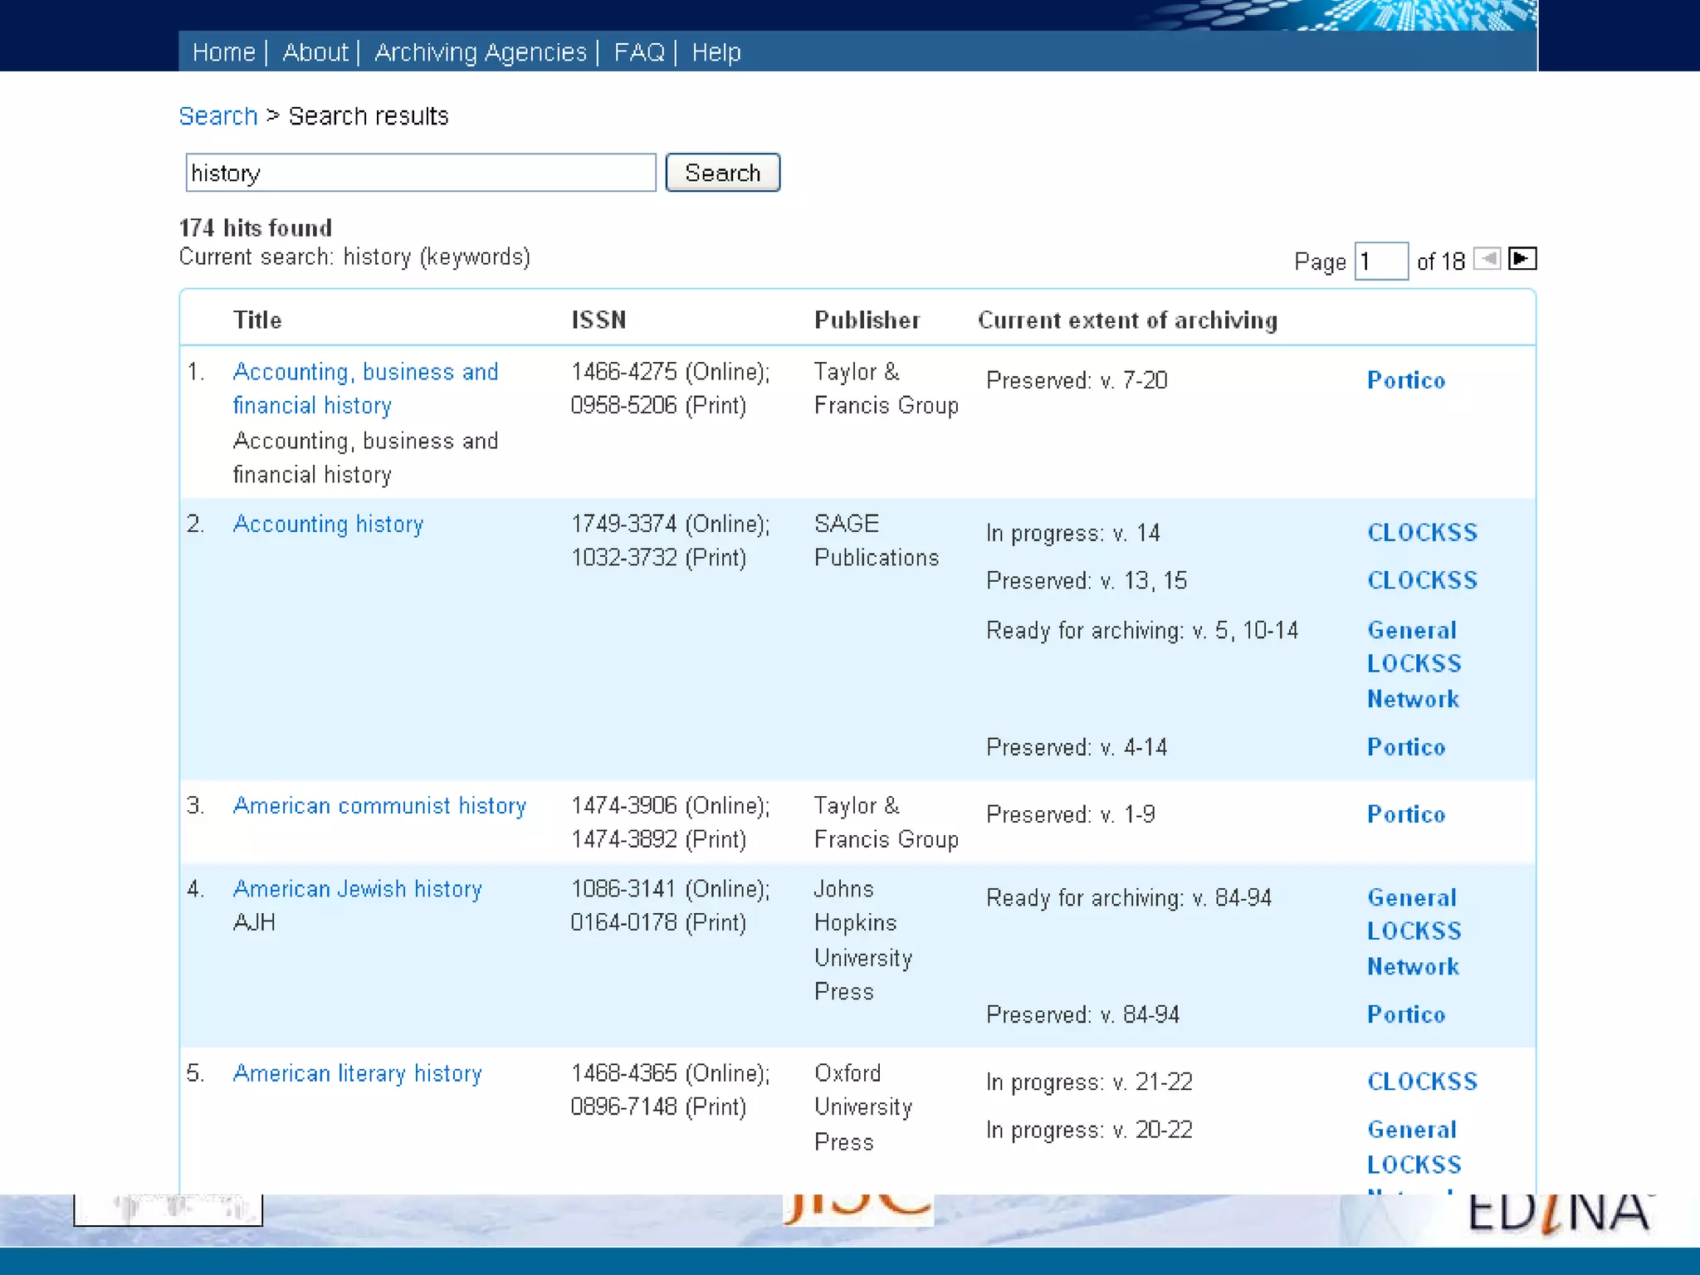Click the Search breadcrumb link
This screenshot has height=1275, width=1700.
(x=218, y=116)
